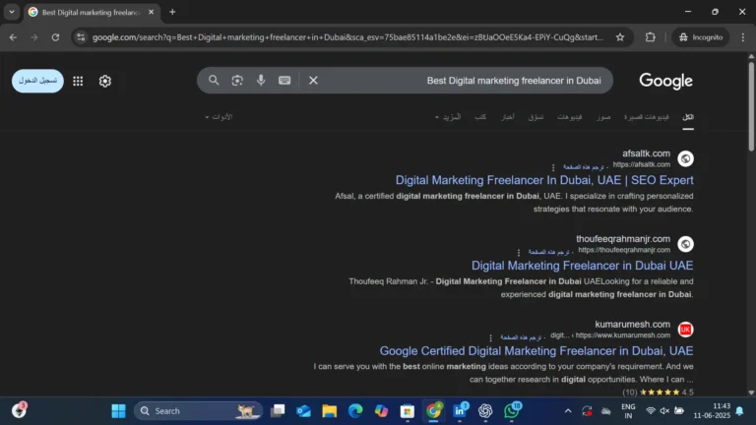
Task: Open Digital Marketing Freelancer in Dubai UAE result
Action: click(583, 266)
